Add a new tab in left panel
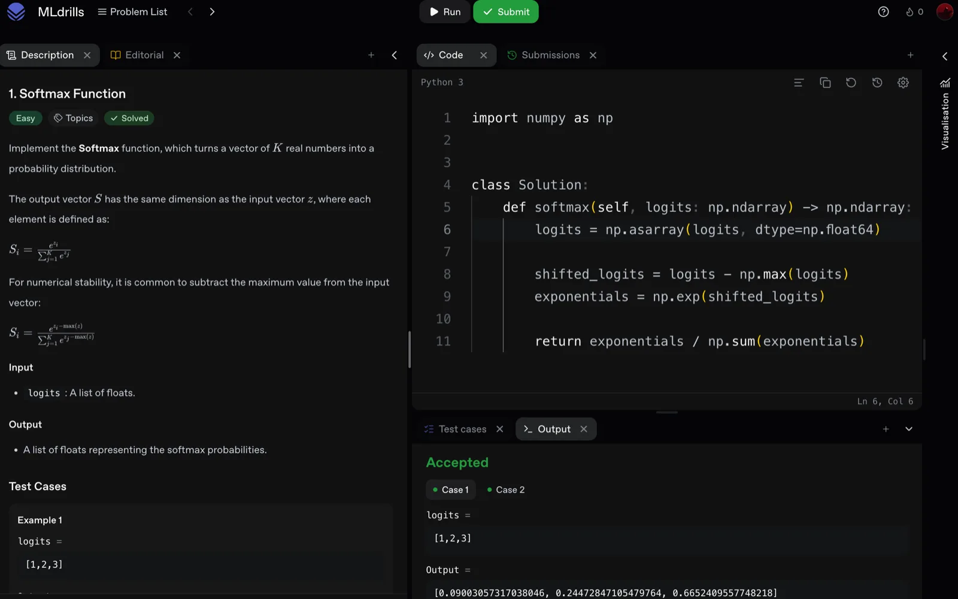This screenshot has width=958, height=599. click(371, 55)
